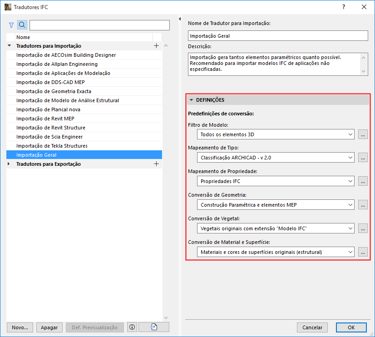This screenshot has height=337, width=375.
Task: Click the Novo... button
Action: click(20, 327)
